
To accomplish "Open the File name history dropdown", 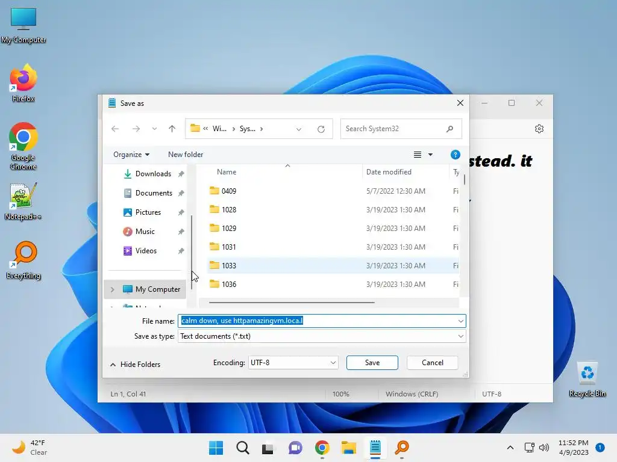I will [461, 321].
